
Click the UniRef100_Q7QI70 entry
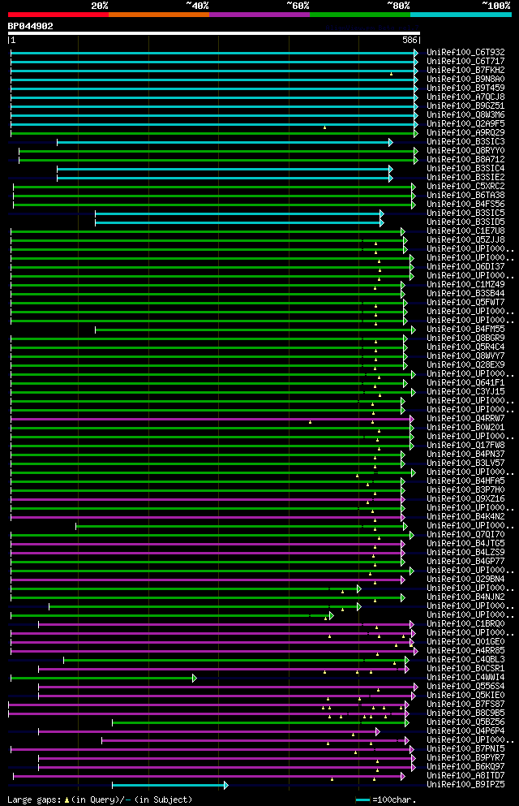click(x=465, y=535)
